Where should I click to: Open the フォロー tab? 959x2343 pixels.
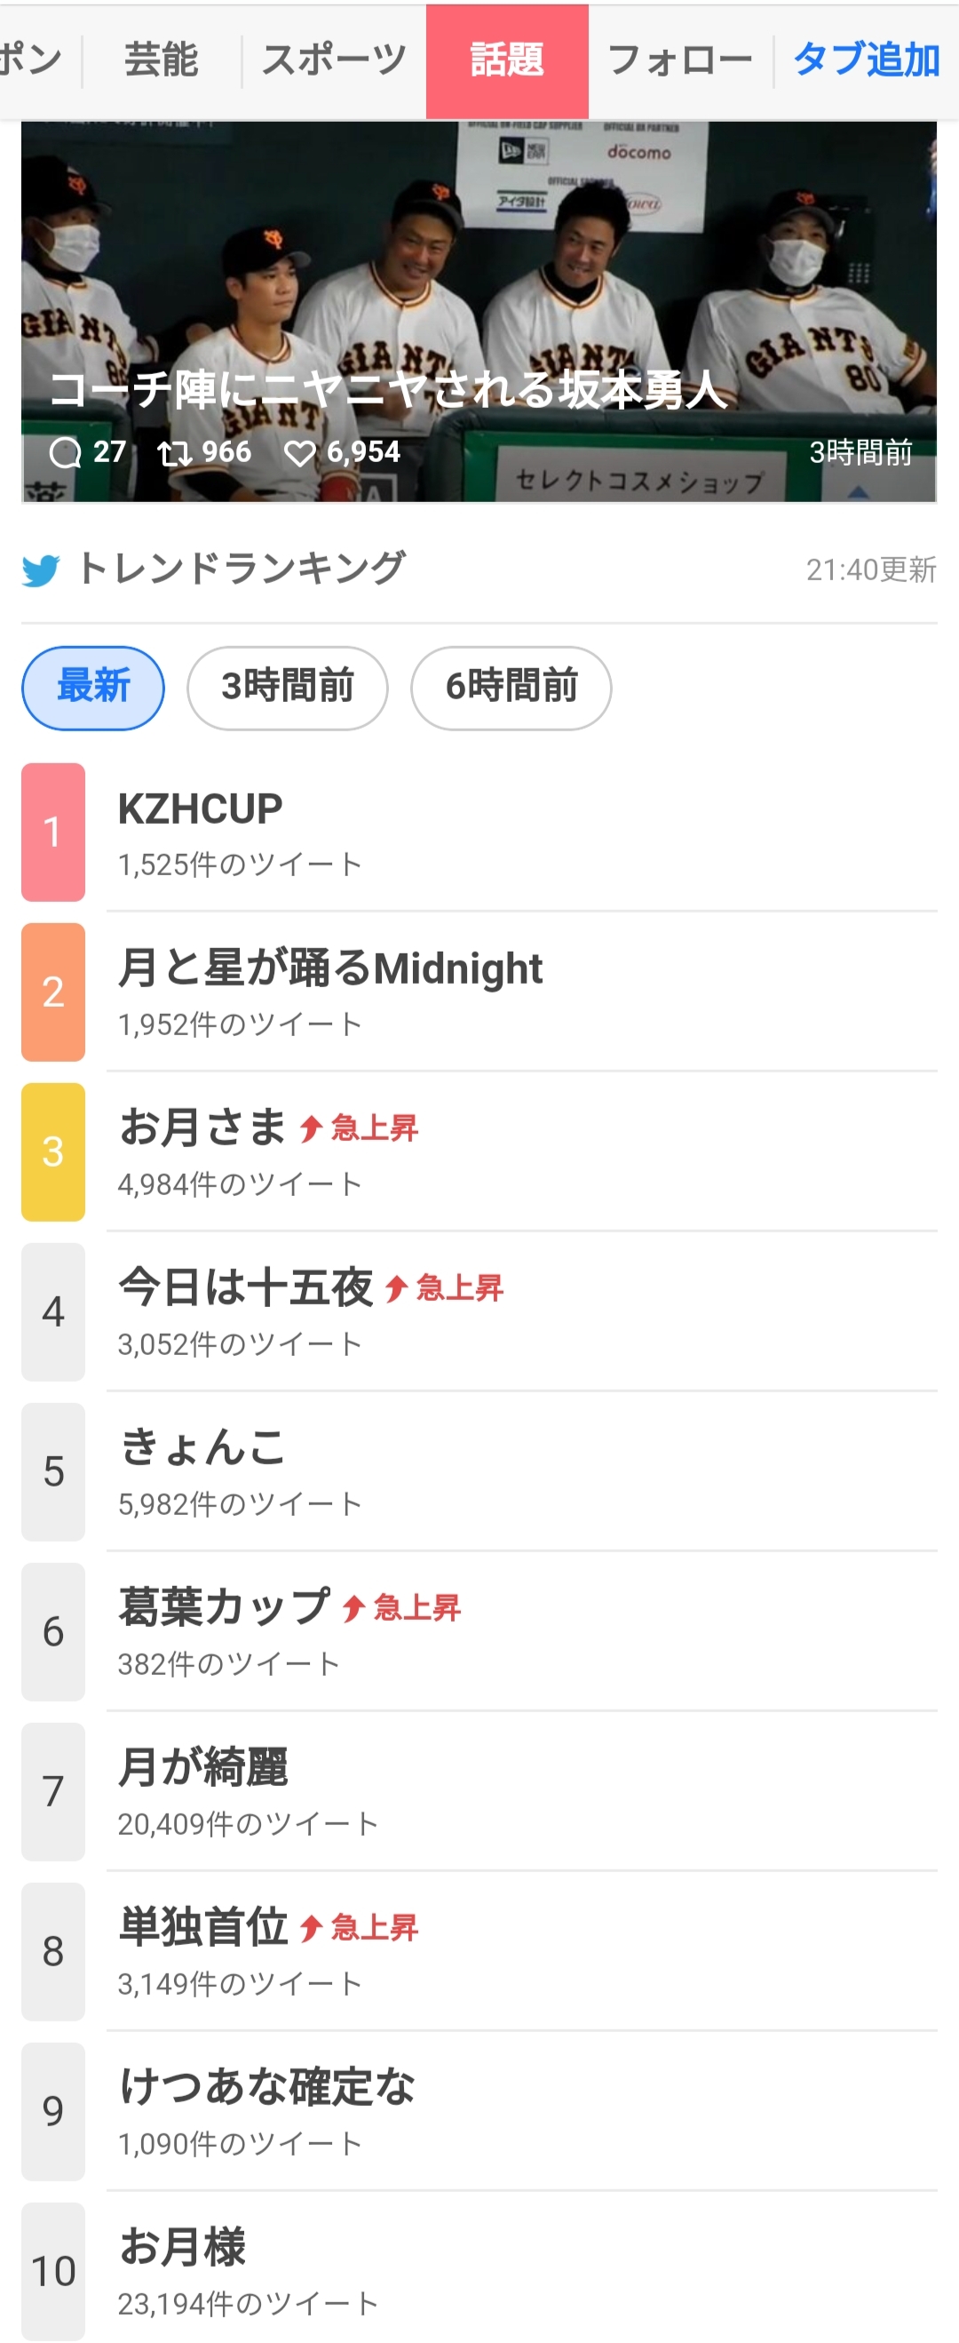[680, 61]
